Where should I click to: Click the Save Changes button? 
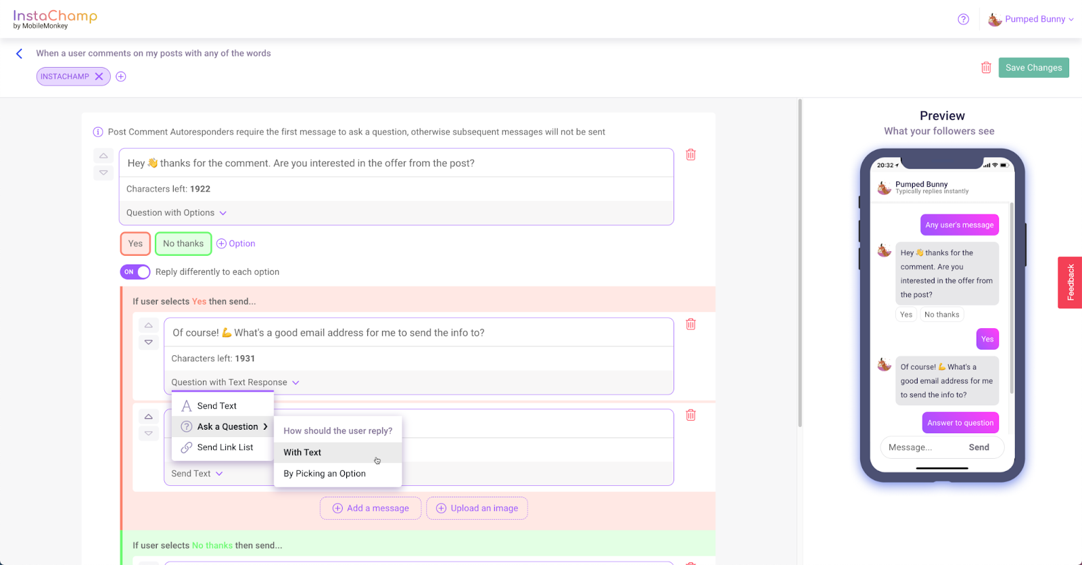pos(1033,68)
